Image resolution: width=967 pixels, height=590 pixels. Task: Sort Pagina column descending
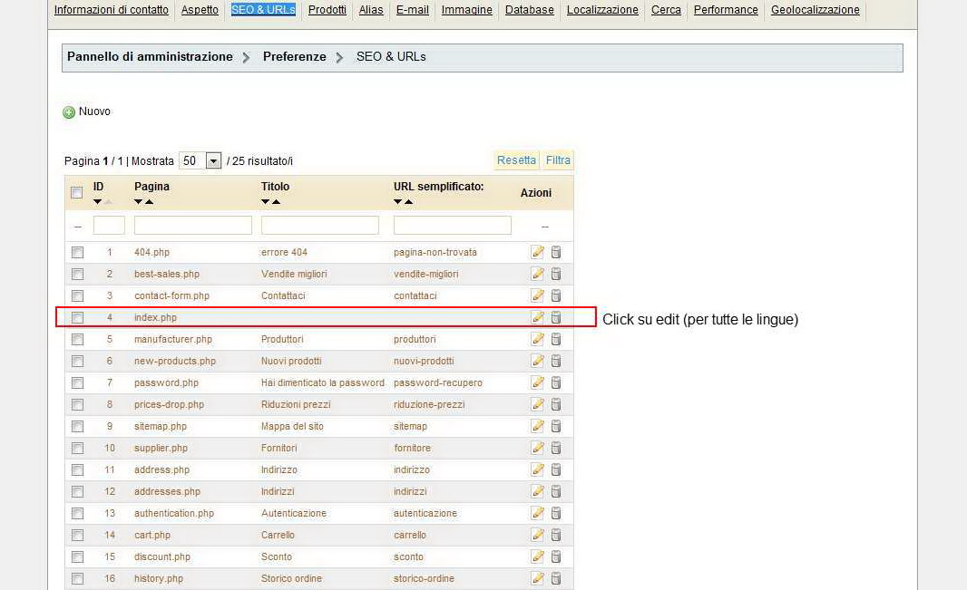[138, 201]
